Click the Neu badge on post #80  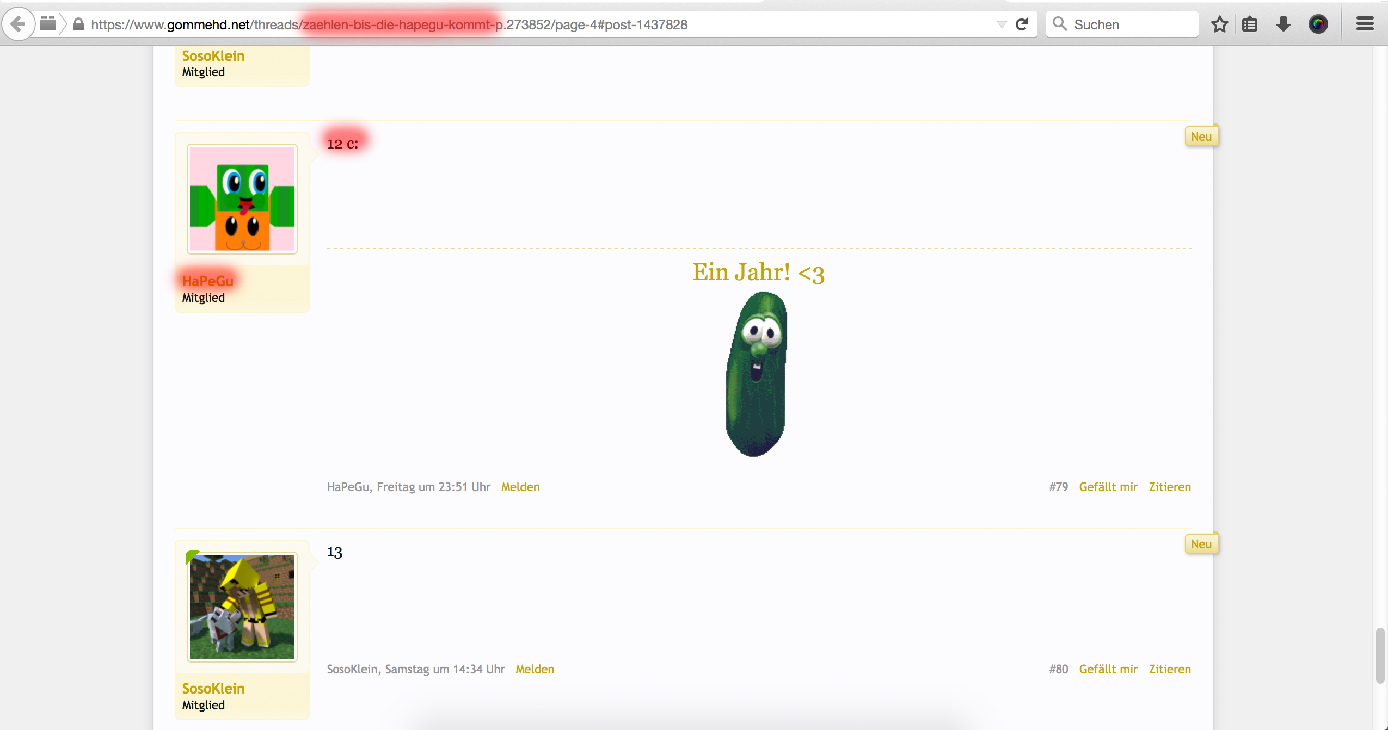pos(1201,544)
